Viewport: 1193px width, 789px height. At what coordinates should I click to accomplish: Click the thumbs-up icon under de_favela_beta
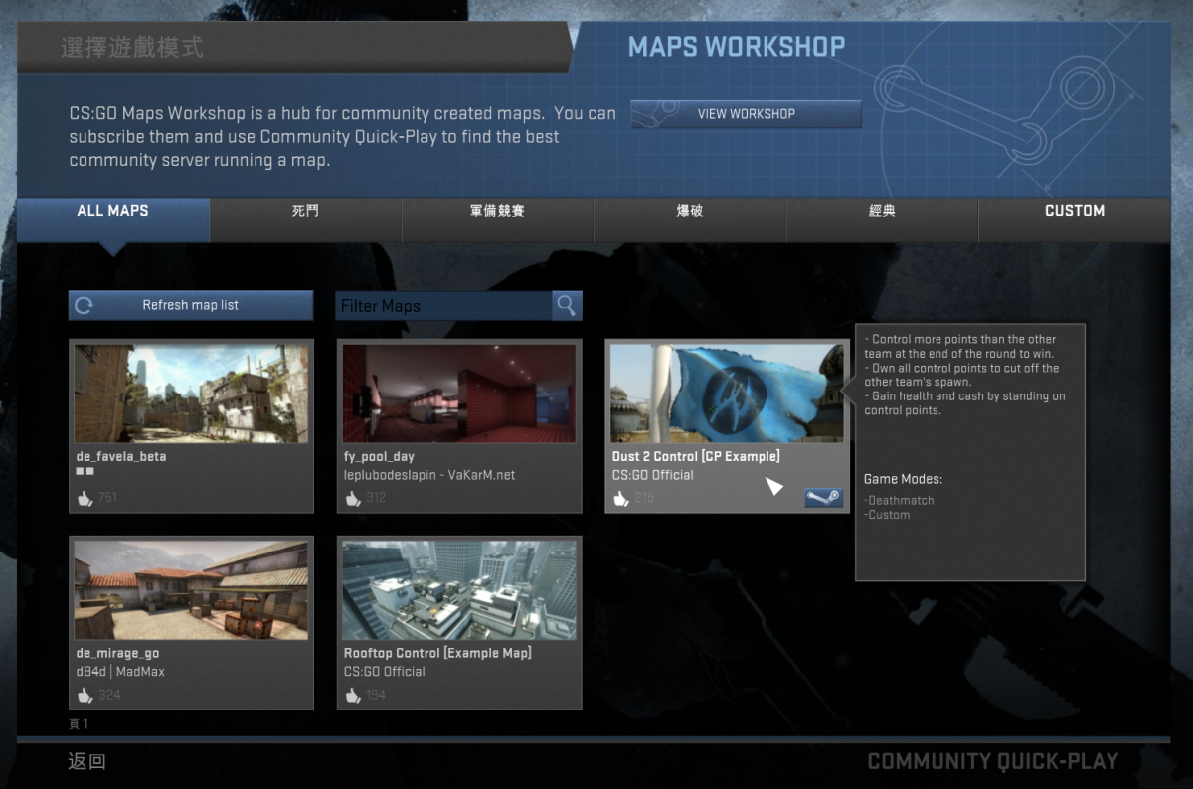tap(85, 498)
